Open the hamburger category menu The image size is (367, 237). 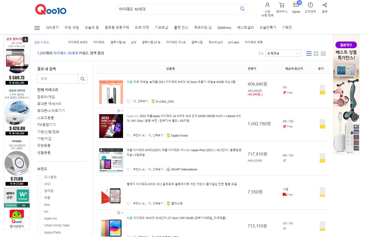[x=37, y=28]
